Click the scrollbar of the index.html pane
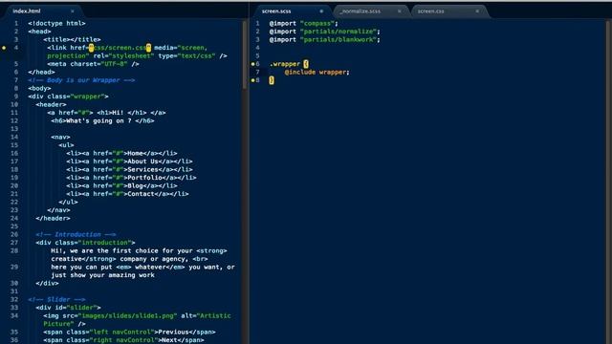 tap(245, 54)
